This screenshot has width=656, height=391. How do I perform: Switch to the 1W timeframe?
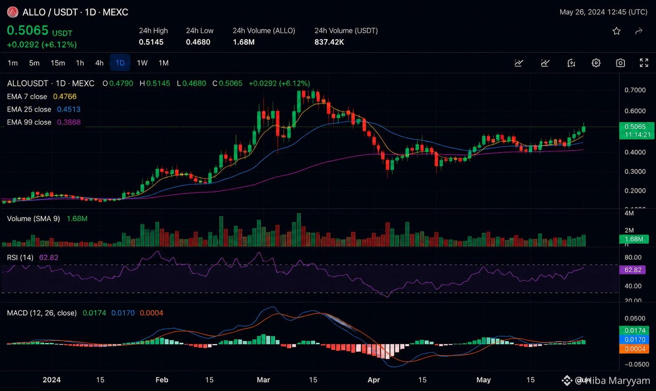click(142, 63)
